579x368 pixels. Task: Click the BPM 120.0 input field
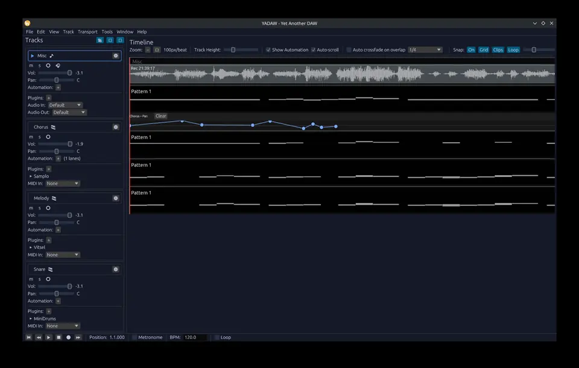click(195, 337)
